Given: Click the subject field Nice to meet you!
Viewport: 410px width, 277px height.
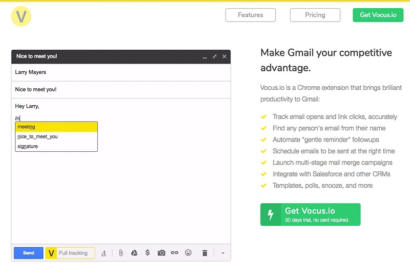Looking at the screenshot, I should pyautogui.click(x=121, y=90).
